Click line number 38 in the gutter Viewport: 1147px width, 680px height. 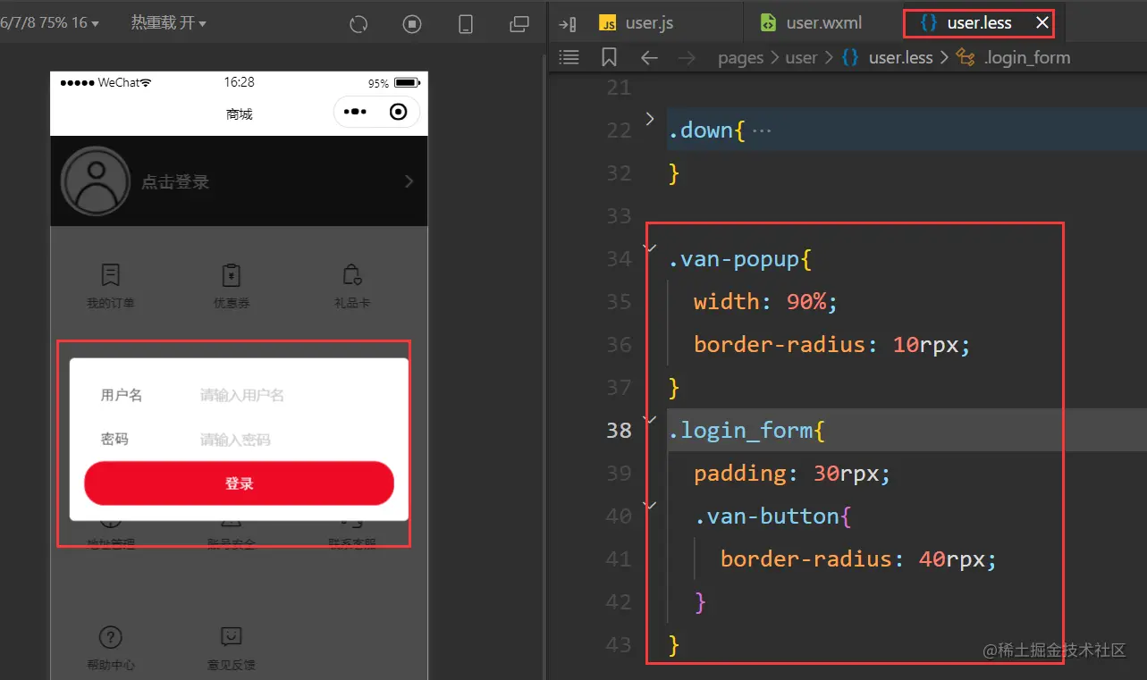click(619, 430)
